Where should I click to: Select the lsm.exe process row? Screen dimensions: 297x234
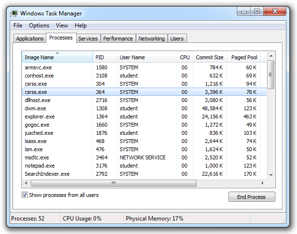pyautogui.click(x=144, y=149)
